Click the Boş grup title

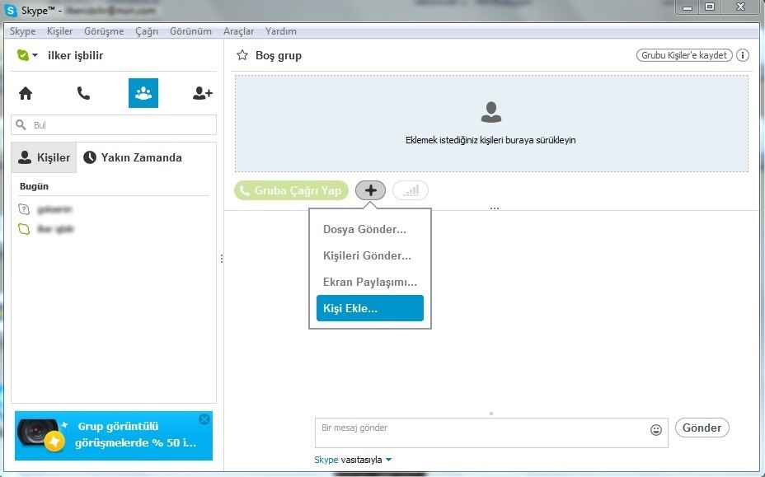coord(279,55)
